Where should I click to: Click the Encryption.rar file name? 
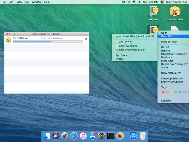point(21,38)
